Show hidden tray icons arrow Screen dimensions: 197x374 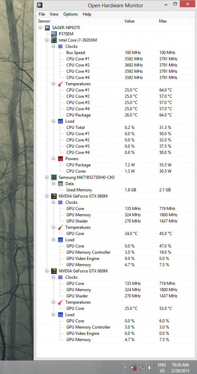125,368
